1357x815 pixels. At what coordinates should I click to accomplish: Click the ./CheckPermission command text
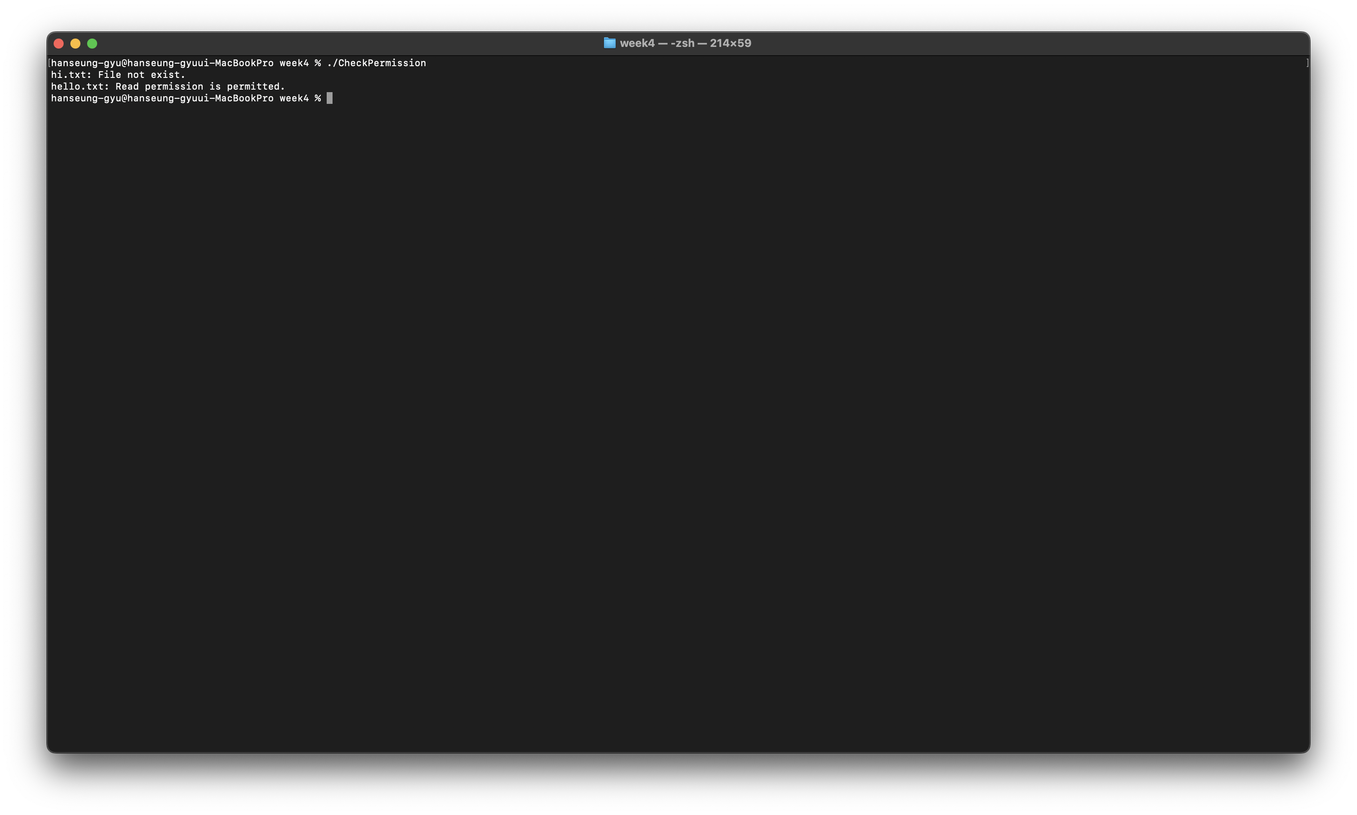click(x=376, y=63)
